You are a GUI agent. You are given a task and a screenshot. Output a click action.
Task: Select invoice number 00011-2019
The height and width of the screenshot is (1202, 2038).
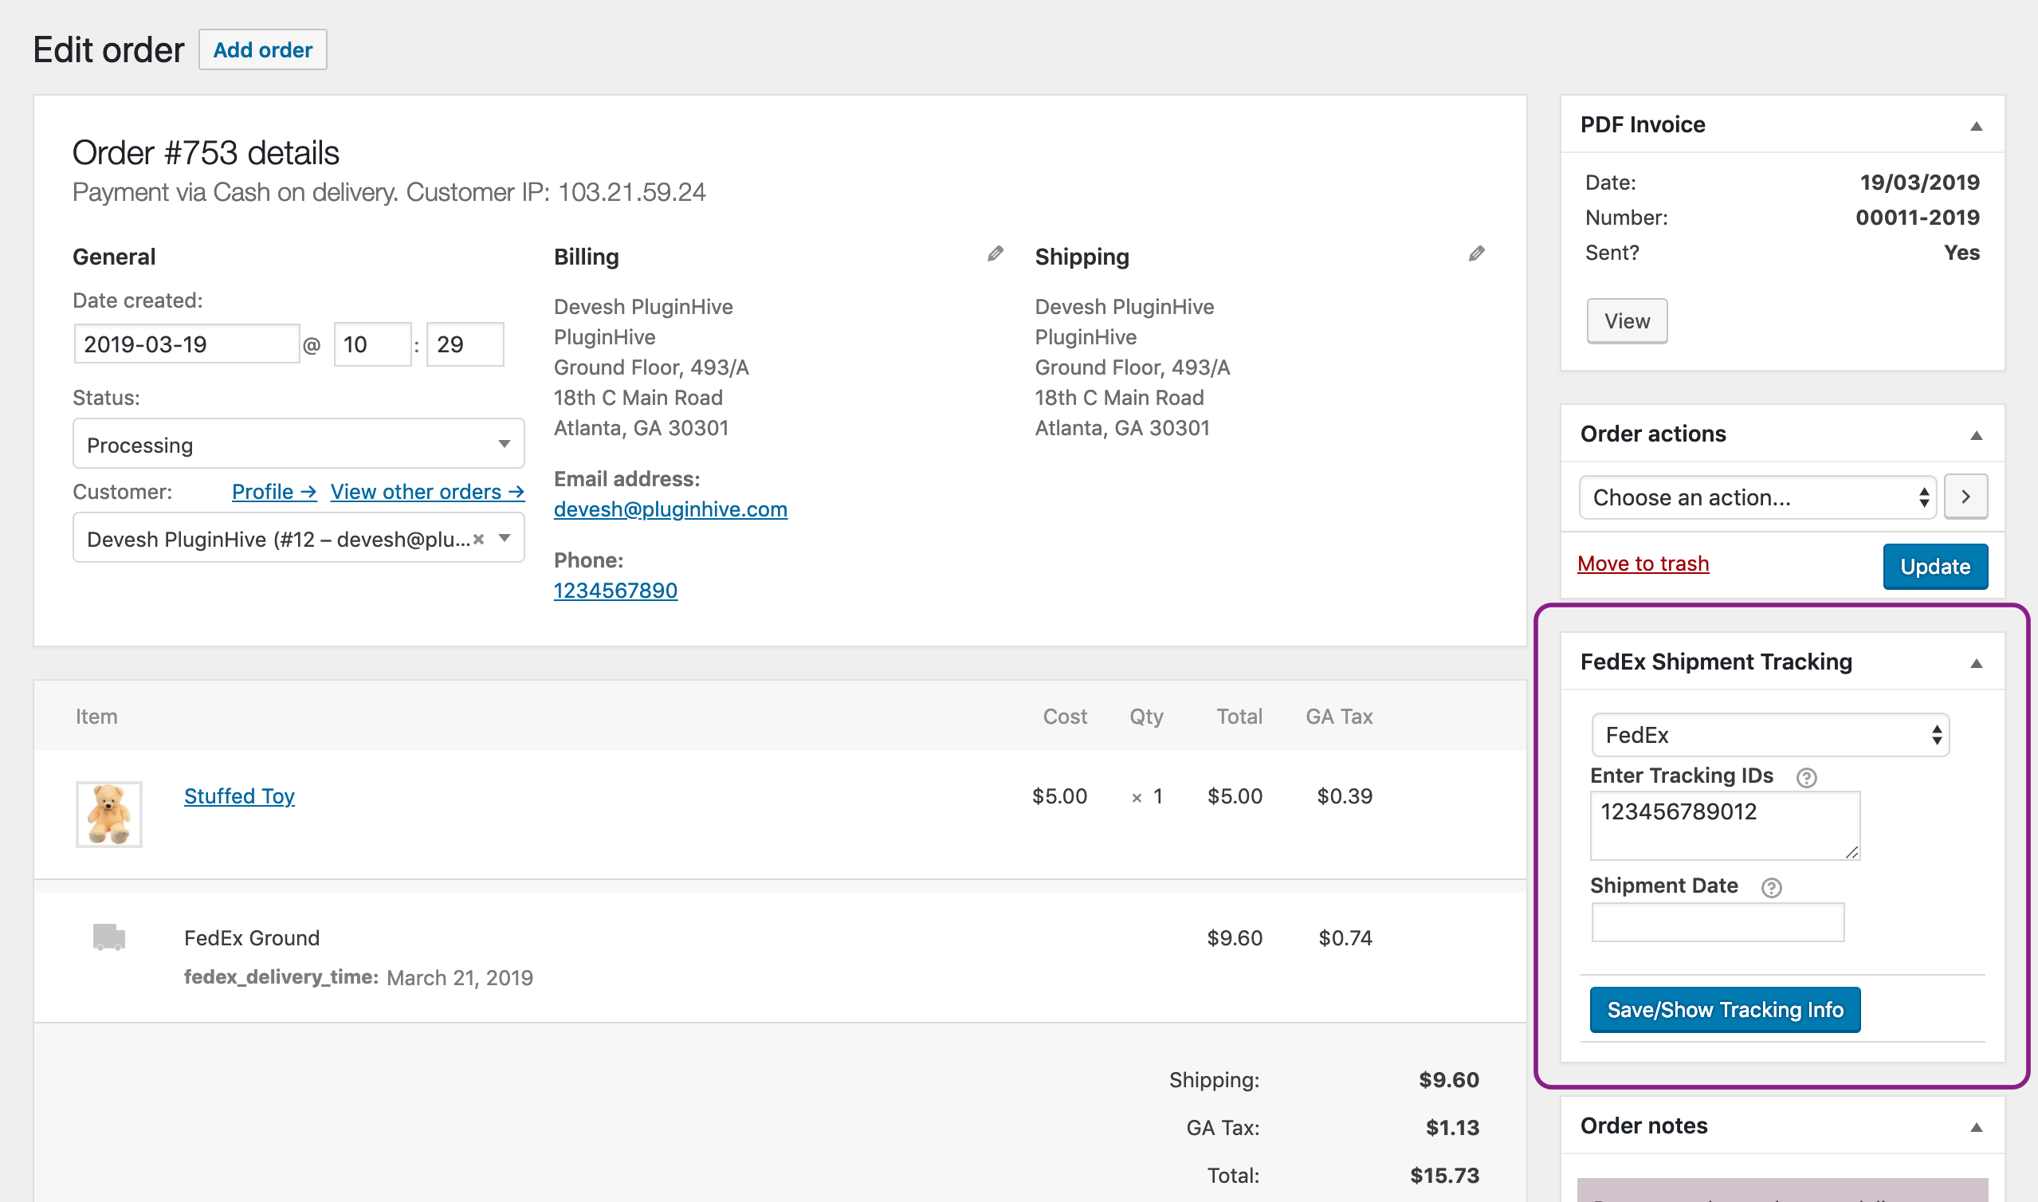click(1917, 217)
